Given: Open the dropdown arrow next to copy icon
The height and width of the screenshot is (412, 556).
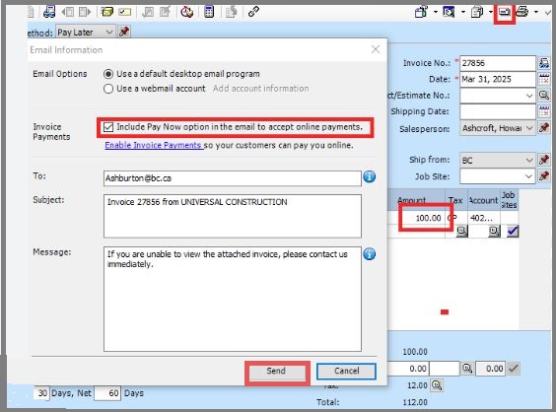Looking at the screenshot, I should click(490, 12).
